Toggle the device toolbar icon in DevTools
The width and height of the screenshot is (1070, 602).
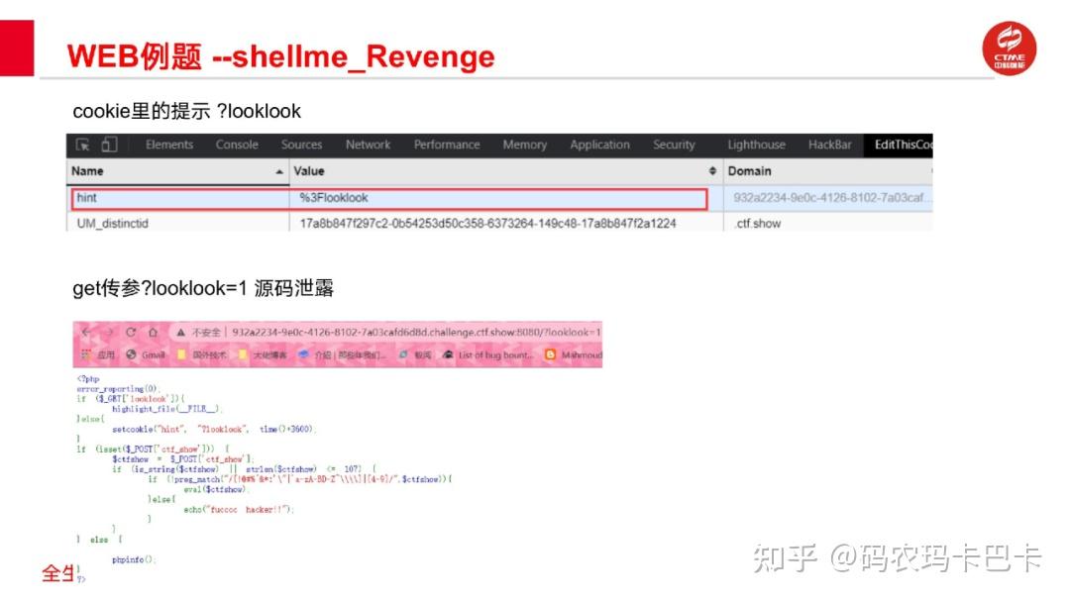click(109, 145)
